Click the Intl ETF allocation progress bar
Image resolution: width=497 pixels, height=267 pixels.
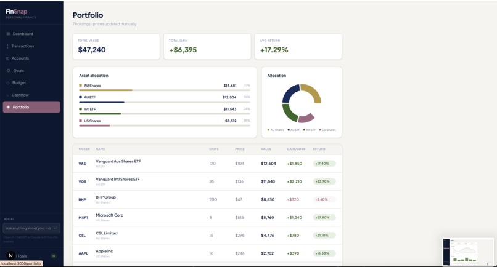pyautogui.click(x=165, y=114)
